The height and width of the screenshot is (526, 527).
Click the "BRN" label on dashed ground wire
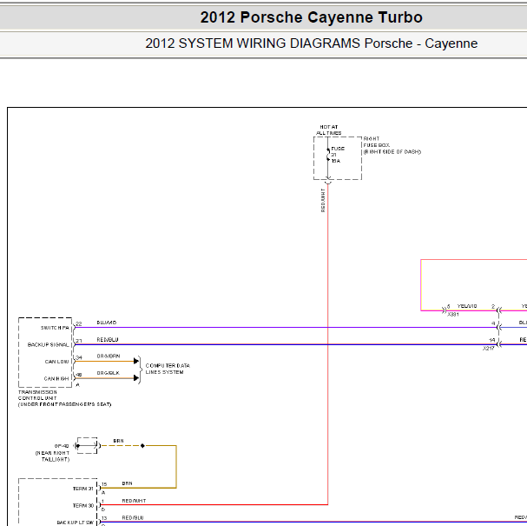pyautogui.click(x=119, y=441)
